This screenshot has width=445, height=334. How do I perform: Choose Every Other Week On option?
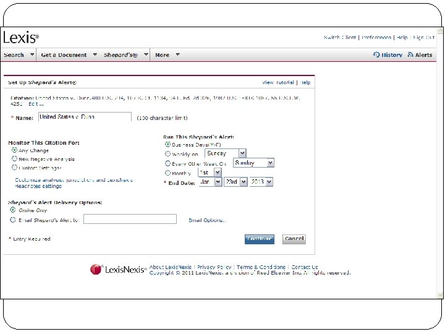167,163
